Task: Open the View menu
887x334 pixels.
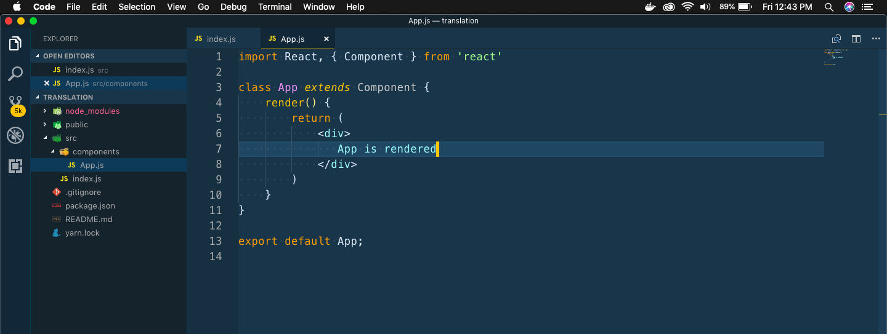Action: click(177, 7)
